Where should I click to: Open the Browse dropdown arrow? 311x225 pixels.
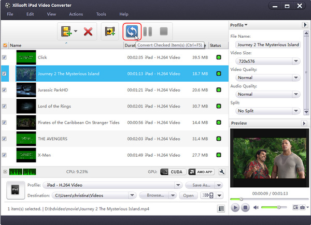(x=173, y=196)
